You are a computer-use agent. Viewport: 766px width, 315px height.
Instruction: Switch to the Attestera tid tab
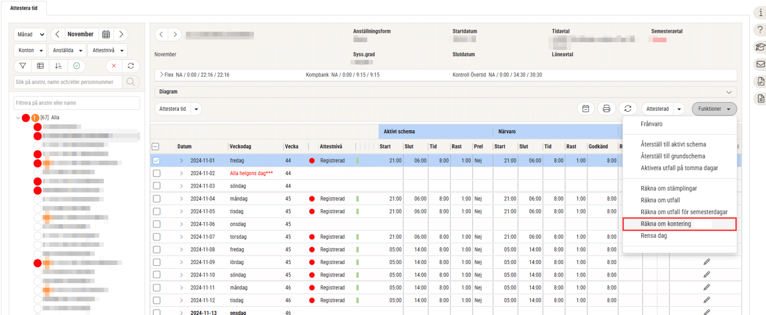point(24,8)
